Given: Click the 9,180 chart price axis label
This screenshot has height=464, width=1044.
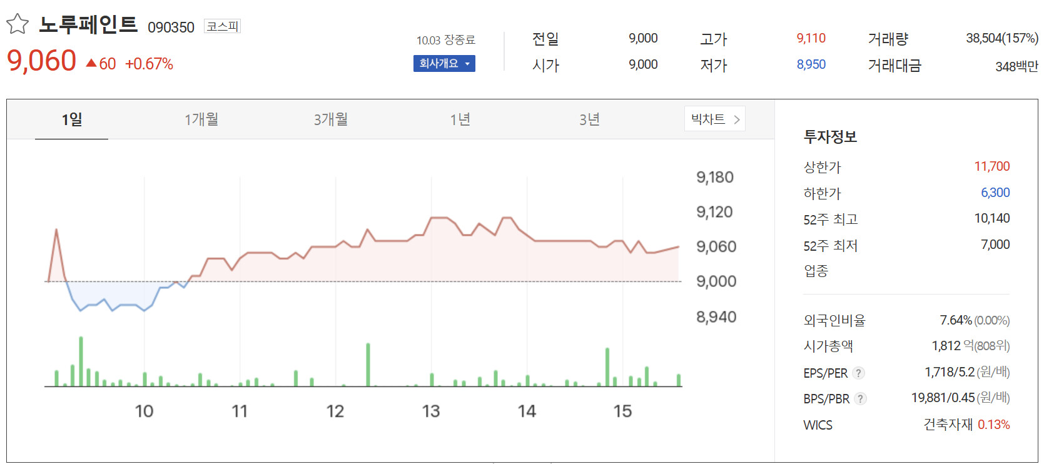Looking at the screenshot, I should pyautogui.click(x=715, y=178).
